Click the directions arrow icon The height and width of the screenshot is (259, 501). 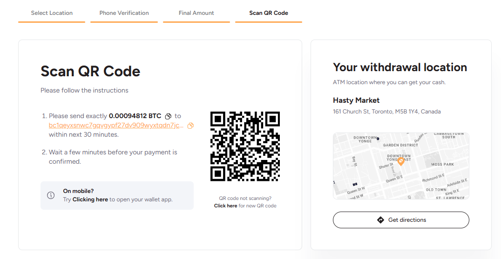pyautogui.click(x=380, y=220)
